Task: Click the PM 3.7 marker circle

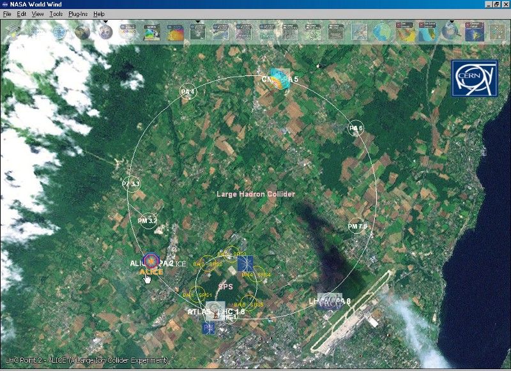Action: [x=148, y=221]
